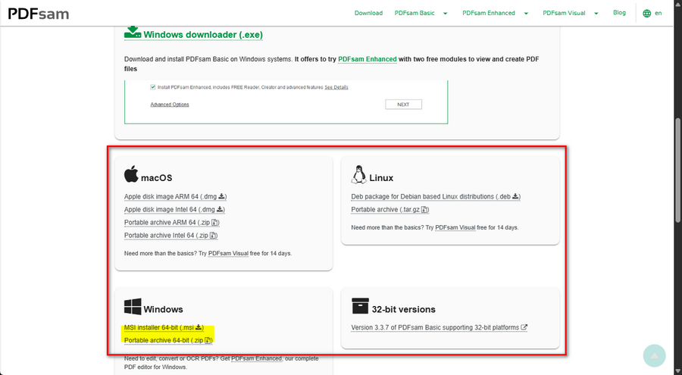
Task: Download the MSI installer 64-bit (.msi)
Action: tap(164, 327)
